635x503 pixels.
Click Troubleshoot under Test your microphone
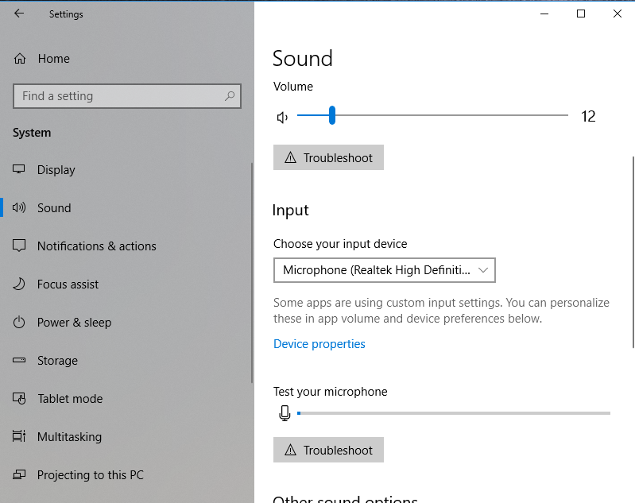(328, 450)
